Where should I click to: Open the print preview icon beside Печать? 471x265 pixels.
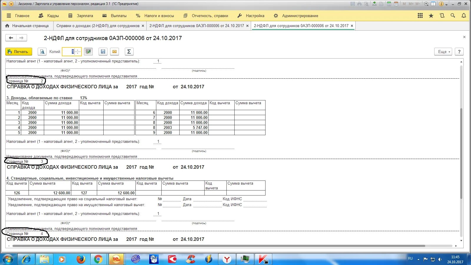click(42, 52)
